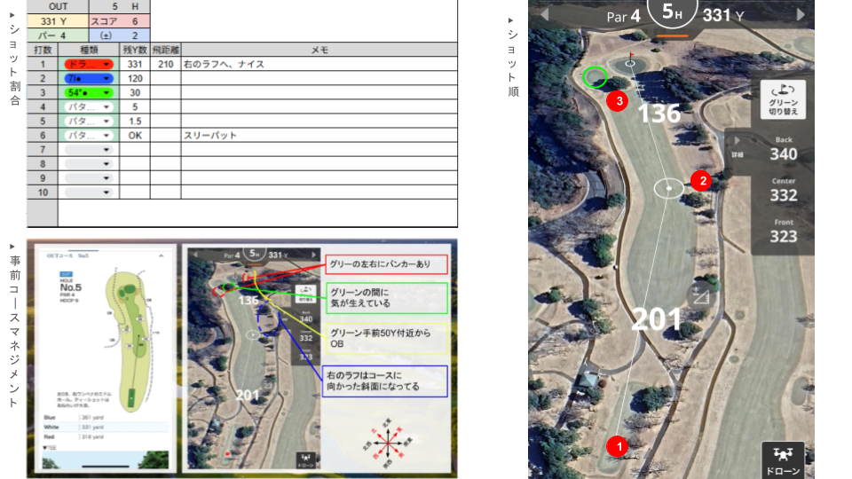Image resolution: width=852 pixels, height=479 pixels.
Task: Click the white target circle on fairway
Action: (668, 187)
